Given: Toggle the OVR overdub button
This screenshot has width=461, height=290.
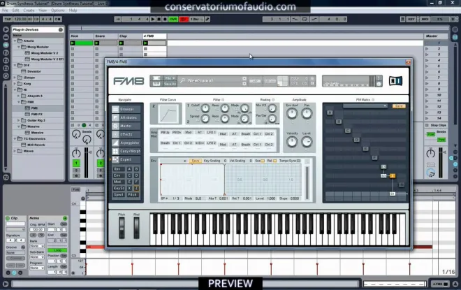Looking at the screenshot, I should coord(173,19).
